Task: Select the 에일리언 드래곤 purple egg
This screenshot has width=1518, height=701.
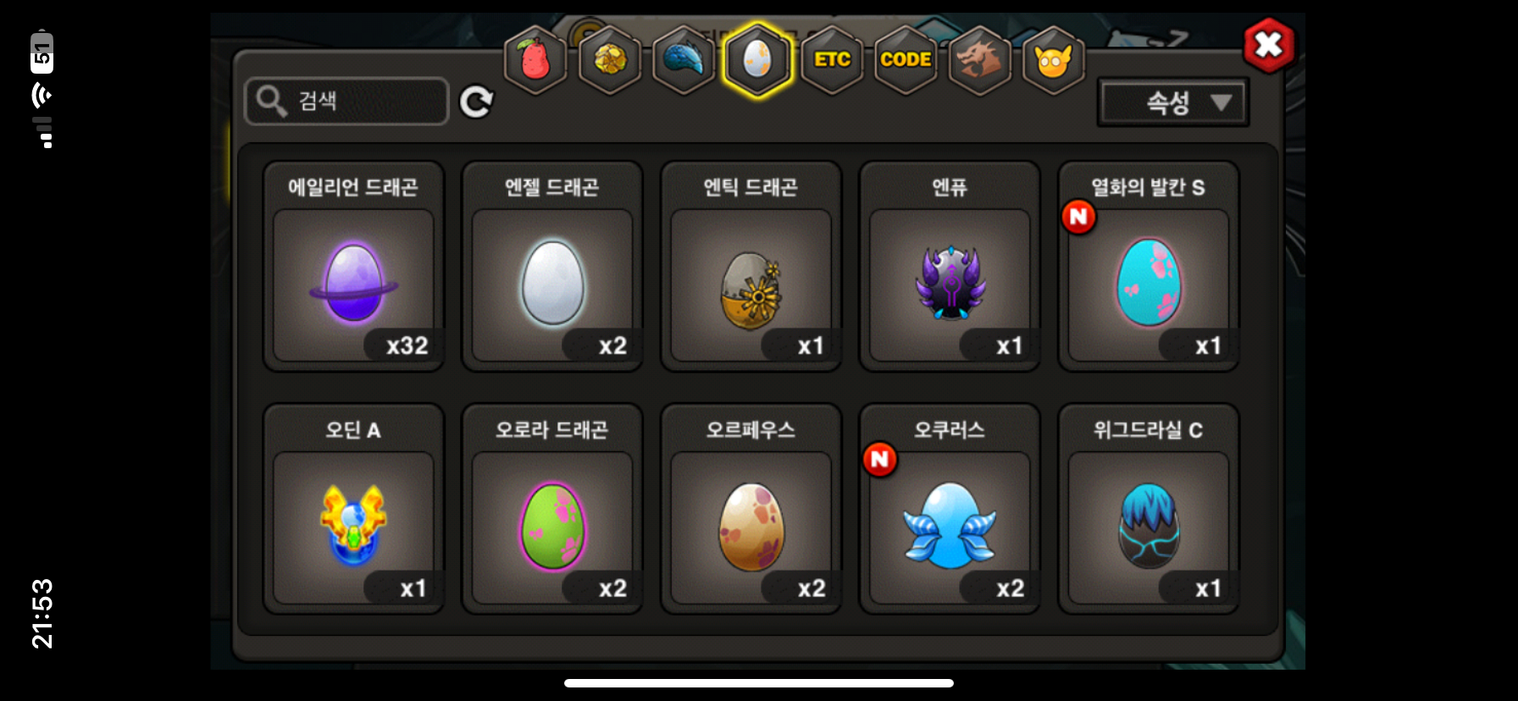Action: pyautogui.click(x=354, y=266)
